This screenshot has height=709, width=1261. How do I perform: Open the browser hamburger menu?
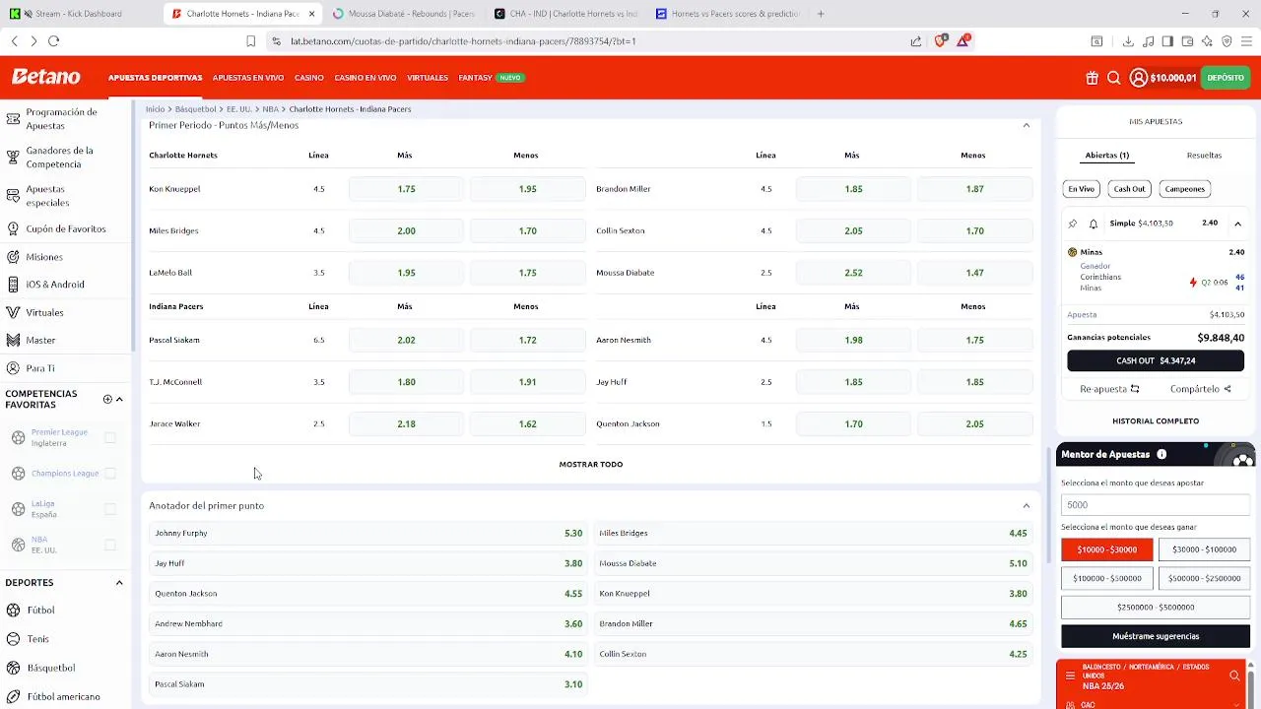[1246, 41]
